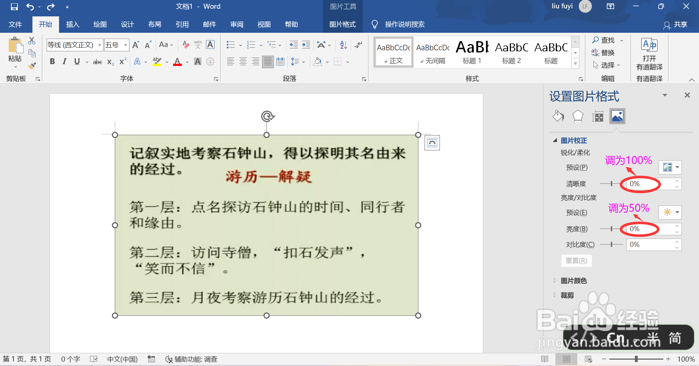The height and width of the screenshot is (366, 699).
Task: Toggle bold formatting
Action: pyautogui.click(x=52, y=61)
